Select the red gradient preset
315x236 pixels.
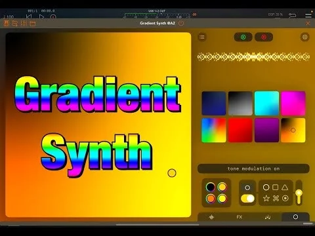click(240, 130)
